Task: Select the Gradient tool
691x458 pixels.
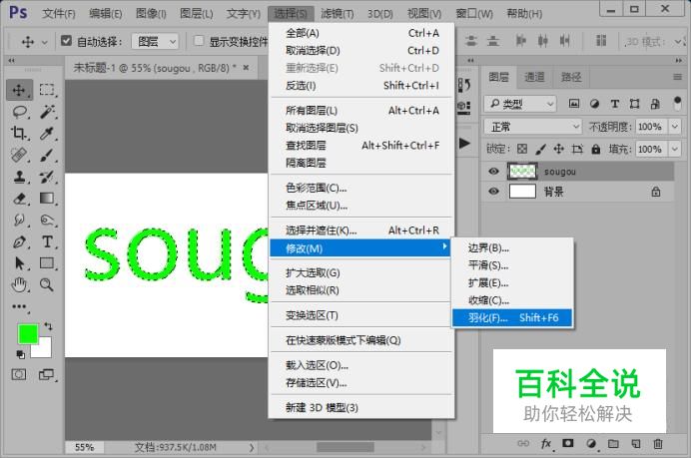Action: point(47,199)
